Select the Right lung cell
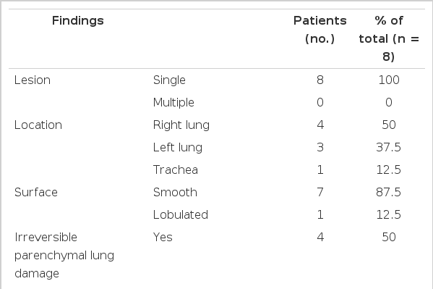 click(x=181, y=125)
